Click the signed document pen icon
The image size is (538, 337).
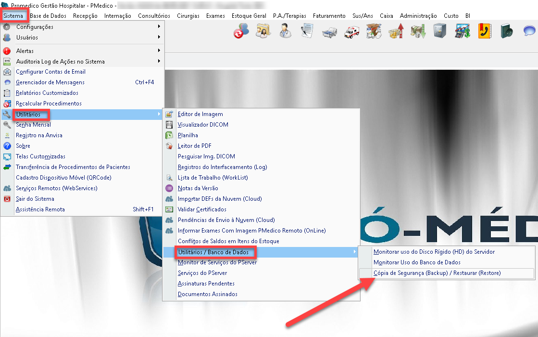point(307,32)
